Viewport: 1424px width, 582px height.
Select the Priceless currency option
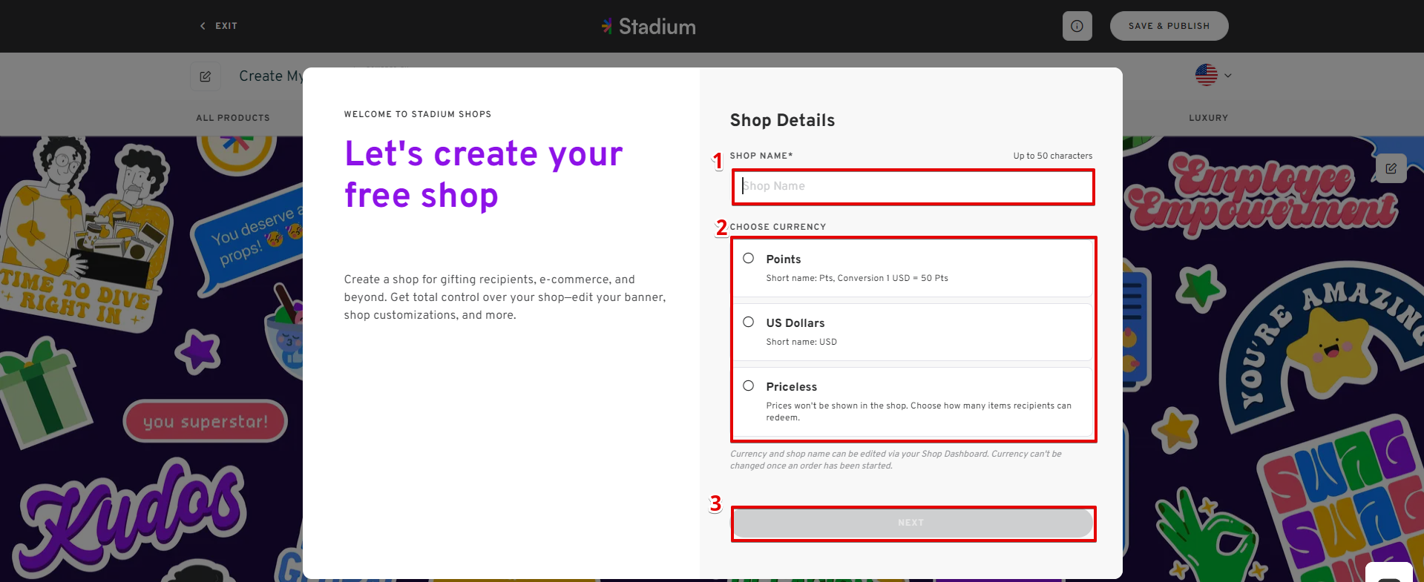(x=913, y=402)
